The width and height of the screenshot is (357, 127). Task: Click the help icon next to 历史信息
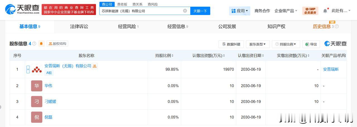point(337,26)
